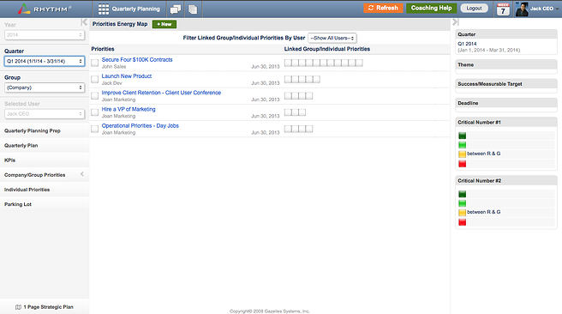Screen dimensions: 562x314
Task: Click first linked box for Launch New Product
Action: tap(288, 79)
